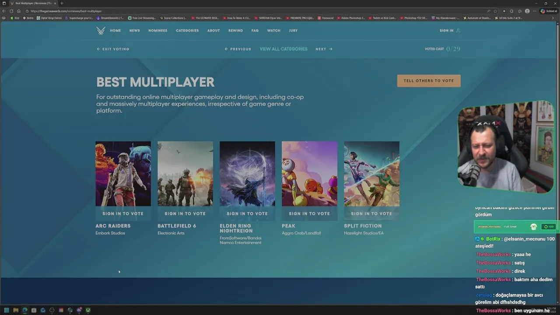Open a new browser tab with the plus icon
The image size is (560, 315).
tap(62, 3)
